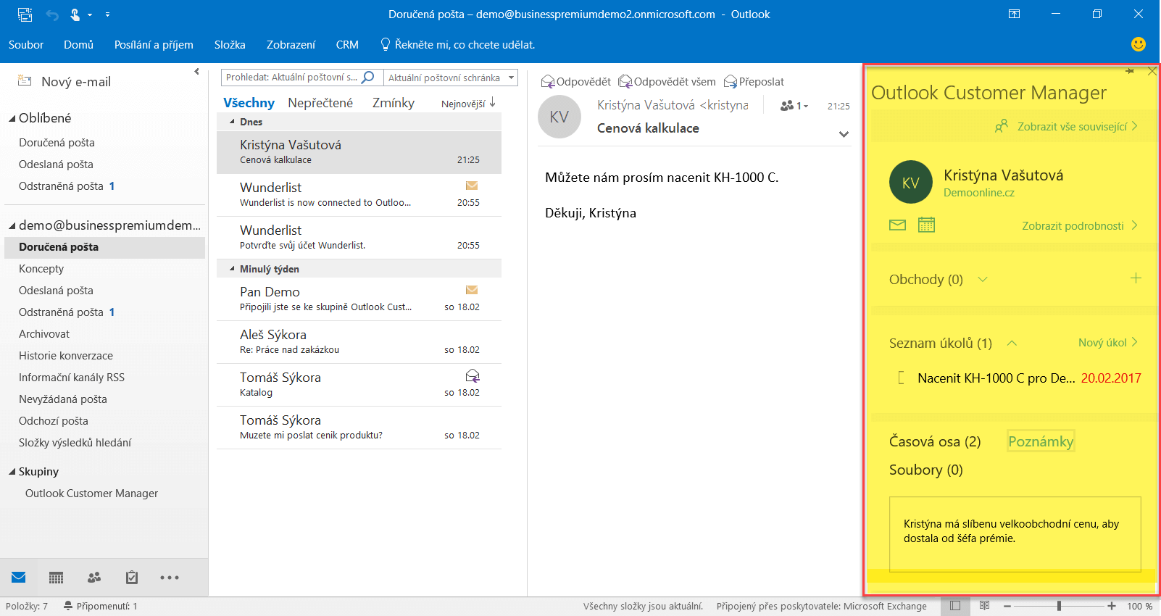Switch to normal view icon in status bar
1161x616 pixels.
click(x=955, y=606)
